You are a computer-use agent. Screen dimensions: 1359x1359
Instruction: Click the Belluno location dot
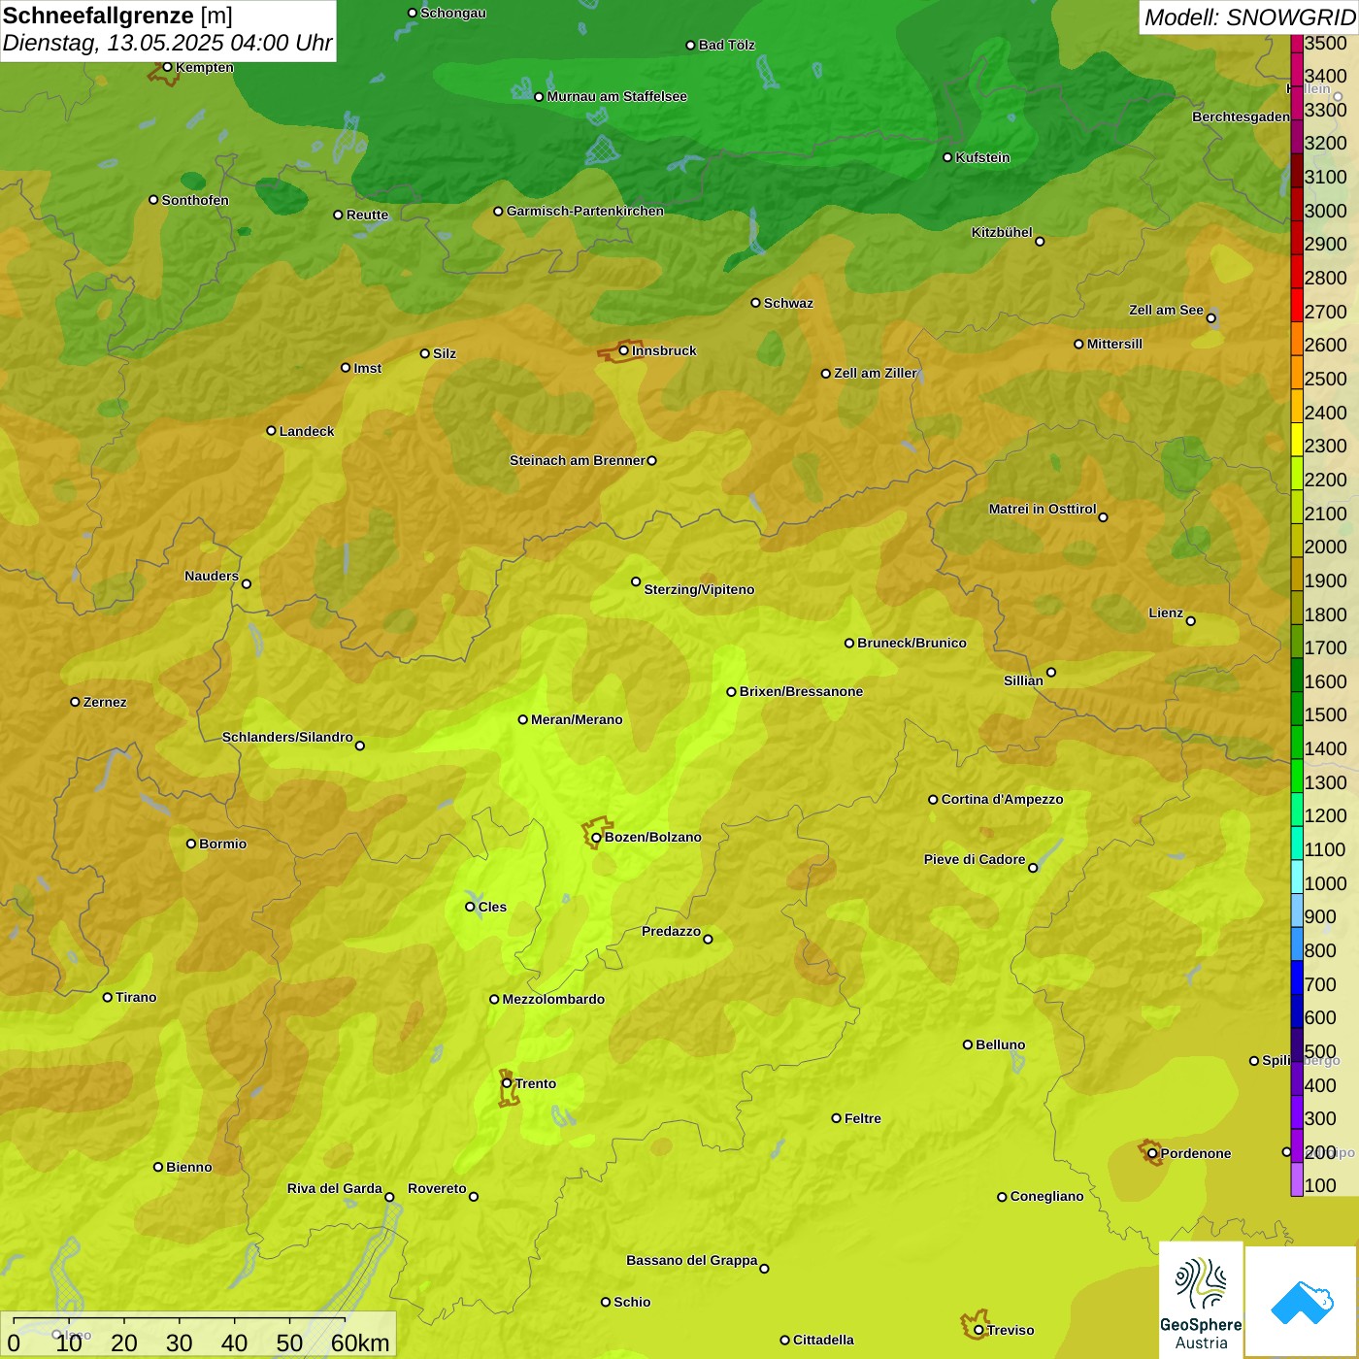968,1044
